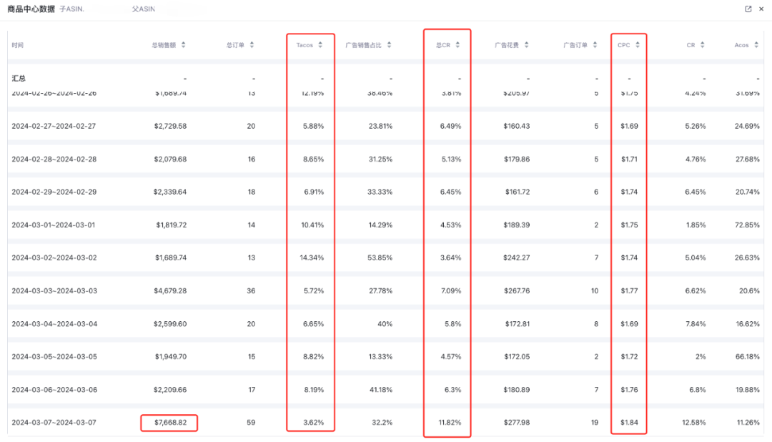Image resolution: width=772 pixels, height=442 pixels.
Task: Sort the CPC column
Action: coord(637,45)
